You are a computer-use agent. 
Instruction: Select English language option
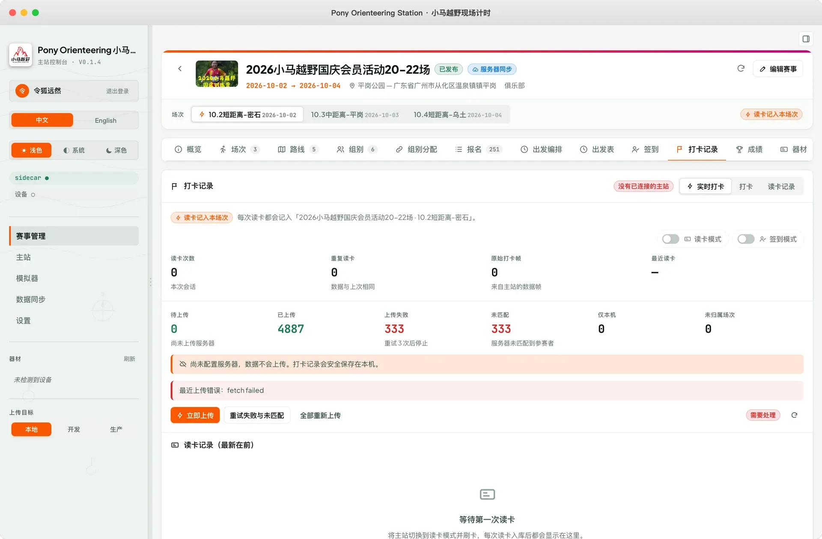[105, 120]
